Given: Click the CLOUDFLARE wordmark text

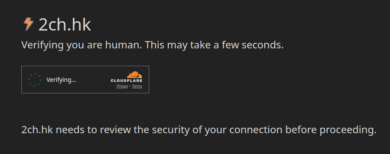Looking at the screenshot, I should pyautogui.click(x=126, y=81).
